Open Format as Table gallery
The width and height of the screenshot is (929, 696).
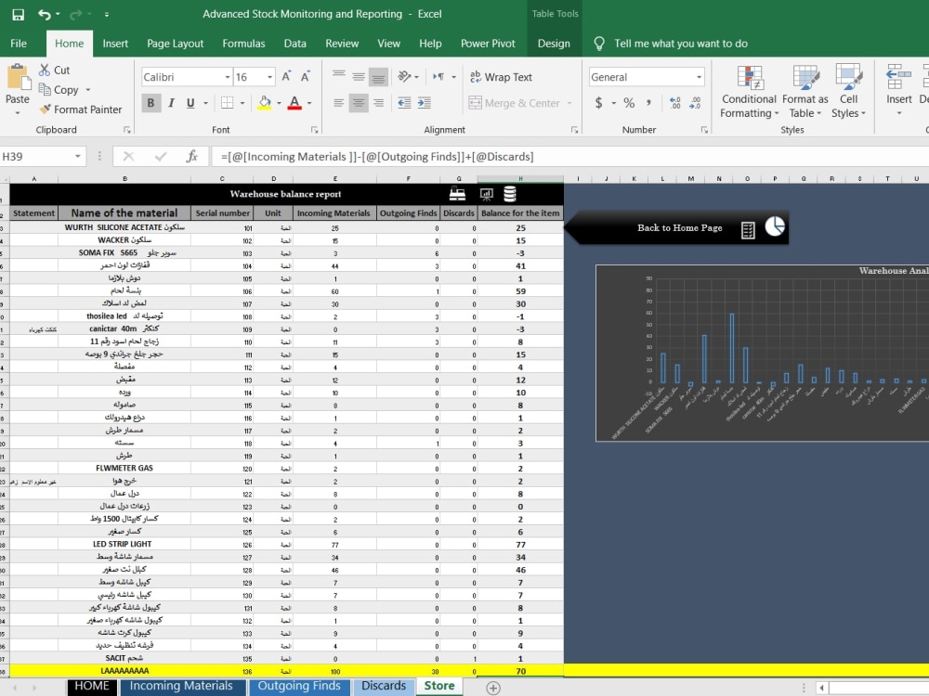tap(805, 92)
